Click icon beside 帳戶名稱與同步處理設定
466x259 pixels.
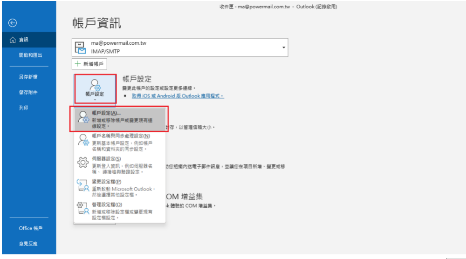[x=83, y=140]
